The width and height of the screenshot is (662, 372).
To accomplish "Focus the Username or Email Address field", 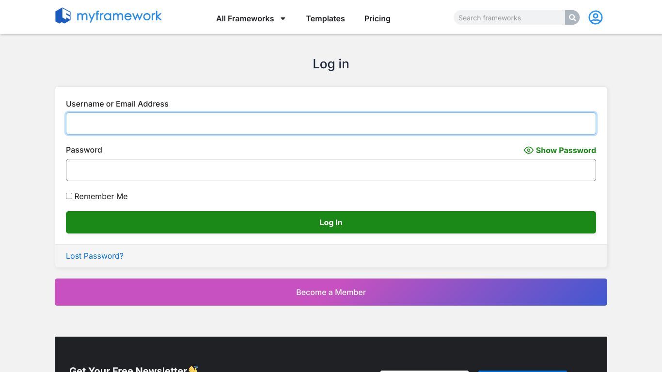I will pos(331,124).
